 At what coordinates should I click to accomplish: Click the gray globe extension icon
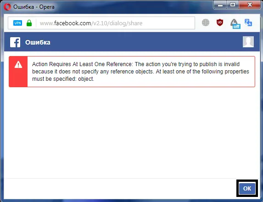(206, 22)
